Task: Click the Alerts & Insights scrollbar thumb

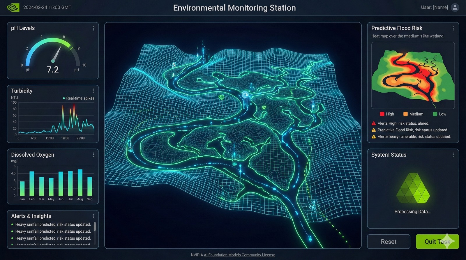Action: pos(95,227)
